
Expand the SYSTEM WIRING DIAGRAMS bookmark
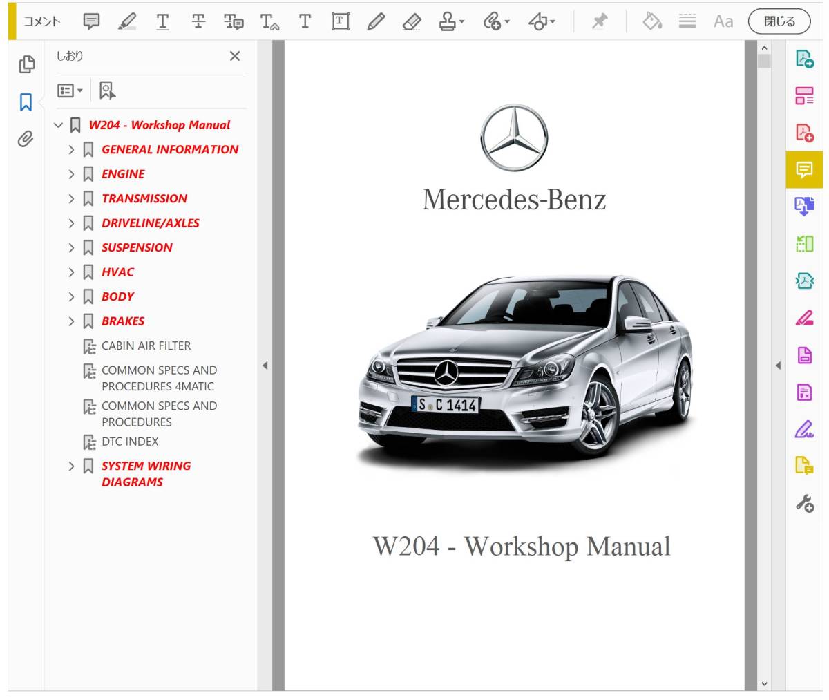[x=71, y=466]
